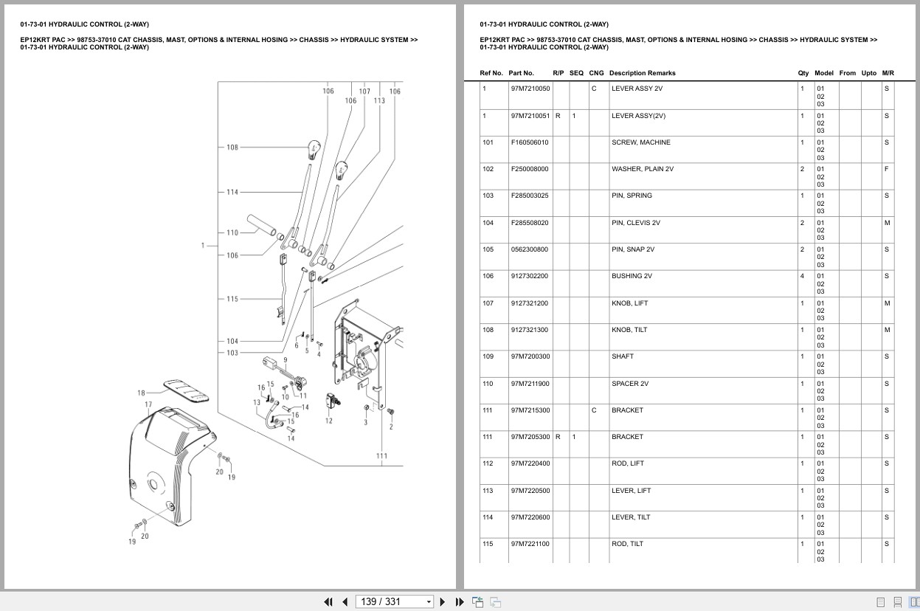Switch to single page view
The width and height of the screenshot is (920, 611).
(x=881, y=602)
